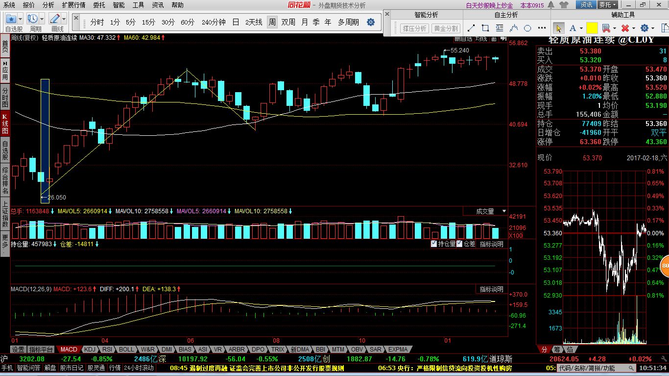Click the 多周期 period option

[x=348, y=22]
